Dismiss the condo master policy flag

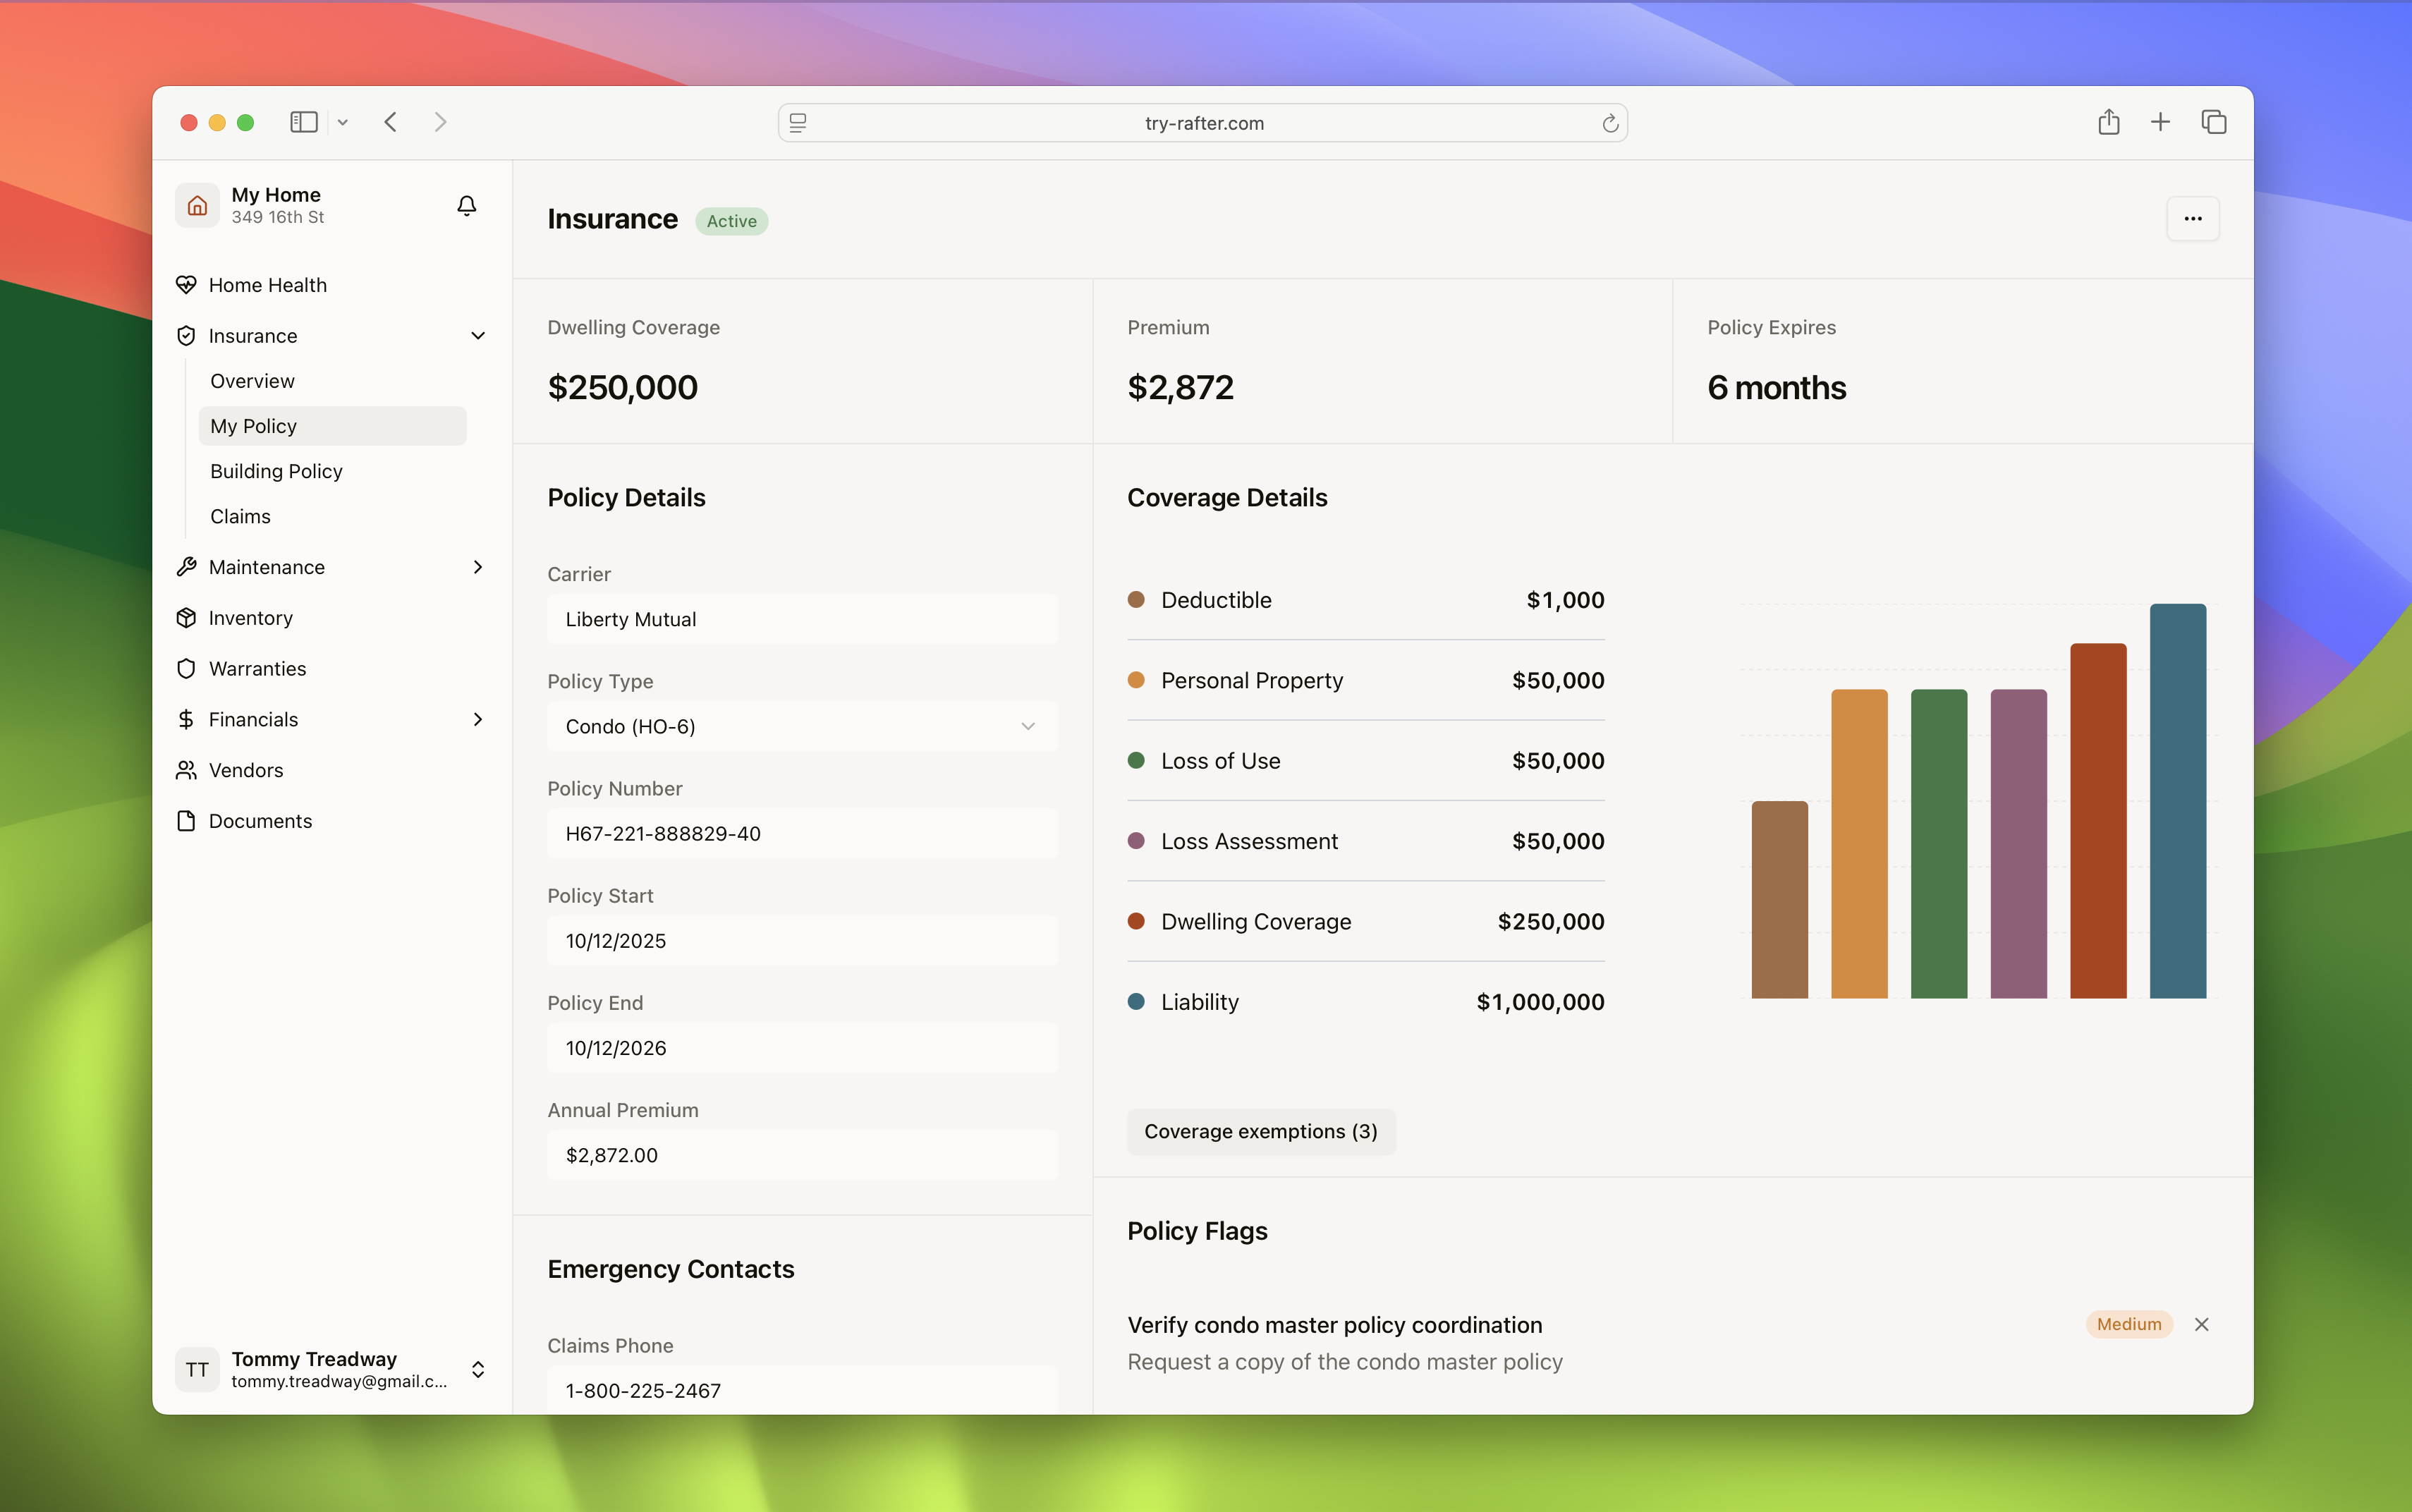(x=2201, y=1324)
